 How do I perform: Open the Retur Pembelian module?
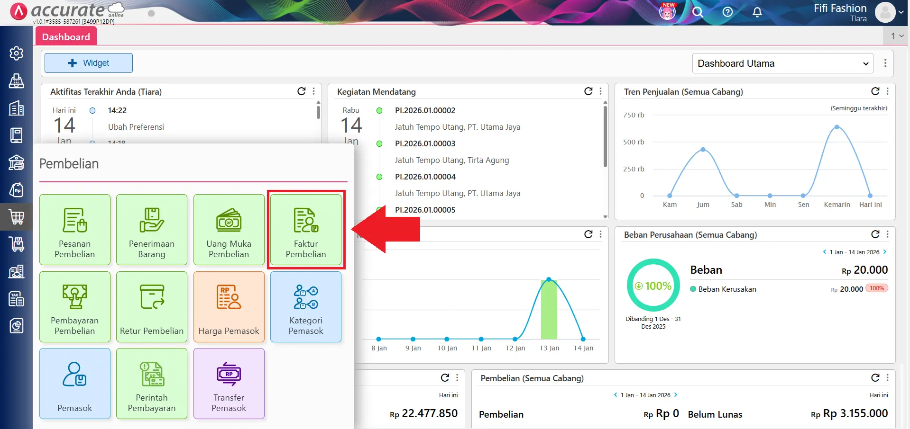152,307
